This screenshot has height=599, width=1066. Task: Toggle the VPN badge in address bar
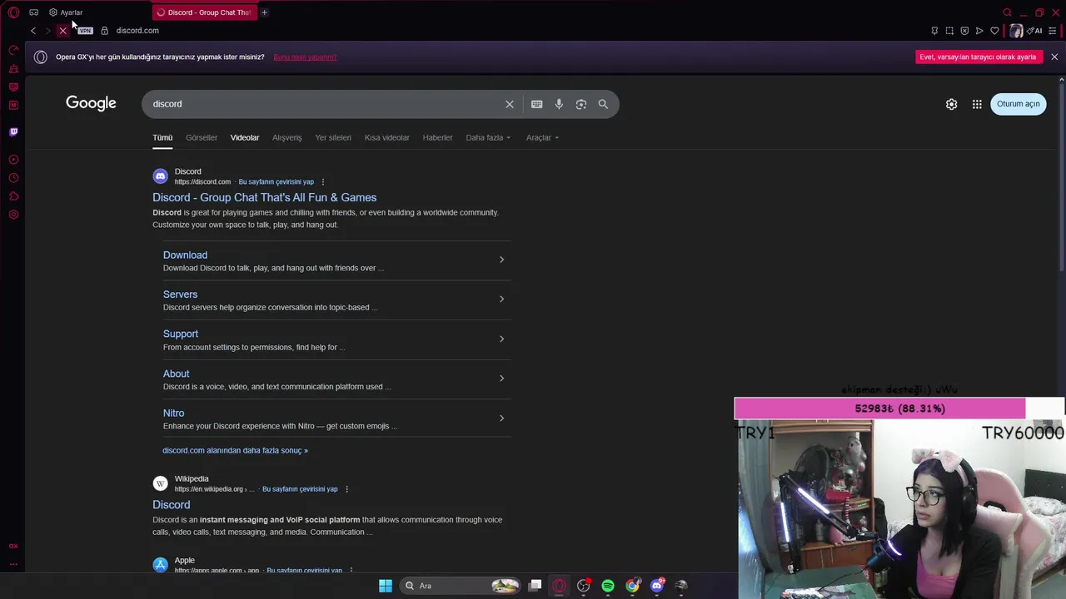coord(85,31)
